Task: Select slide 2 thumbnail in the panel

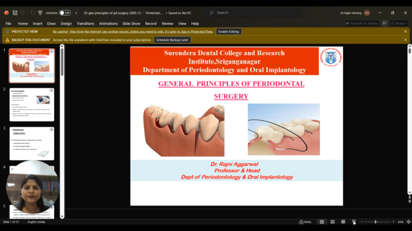Action: pos(32,105)
